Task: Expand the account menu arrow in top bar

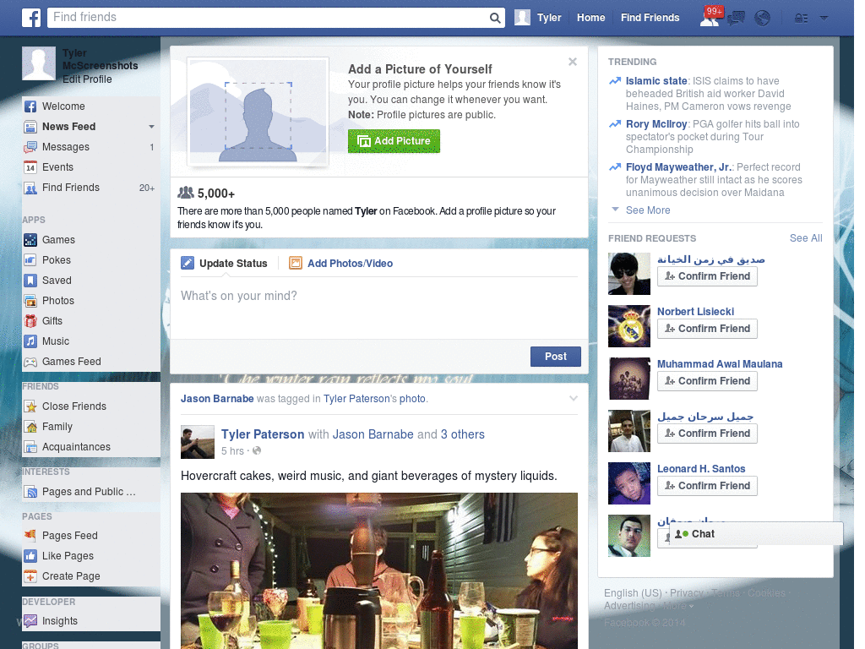Action: tap(824, 19)
